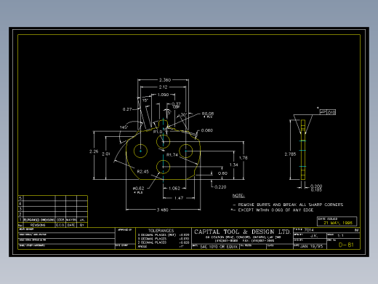Click the R2.45 radius callout
The width and height of the screenshot is (378, 284).
(x=143, y=171)
